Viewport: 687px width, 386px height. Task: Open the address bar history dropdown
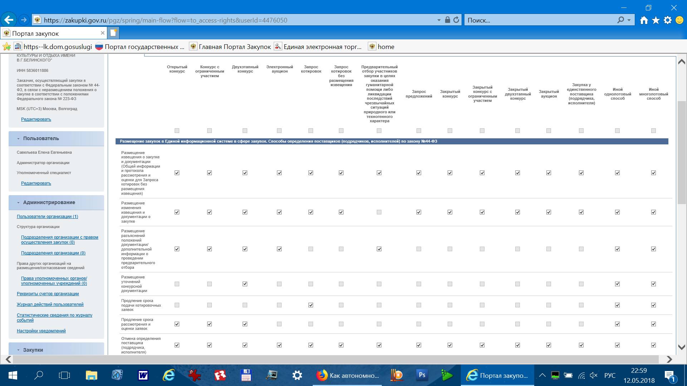439,20
